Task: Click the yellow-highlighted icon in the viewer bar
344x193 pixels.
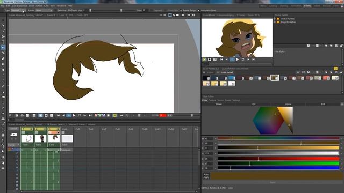Action: (114, 115)
